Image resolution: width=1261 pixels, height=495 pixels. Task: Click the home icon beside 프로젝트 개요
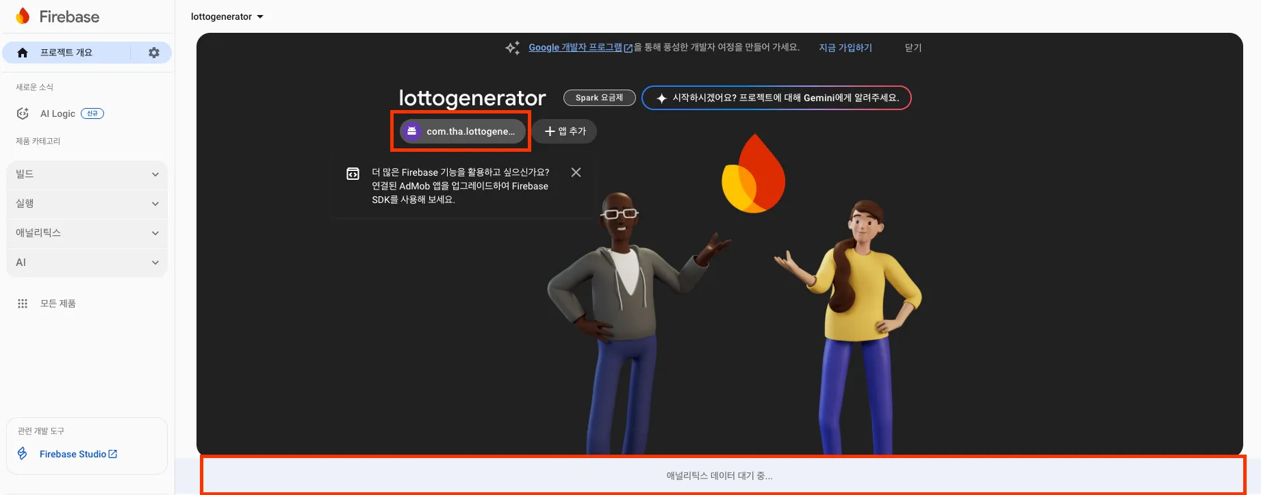pos(23,53)
